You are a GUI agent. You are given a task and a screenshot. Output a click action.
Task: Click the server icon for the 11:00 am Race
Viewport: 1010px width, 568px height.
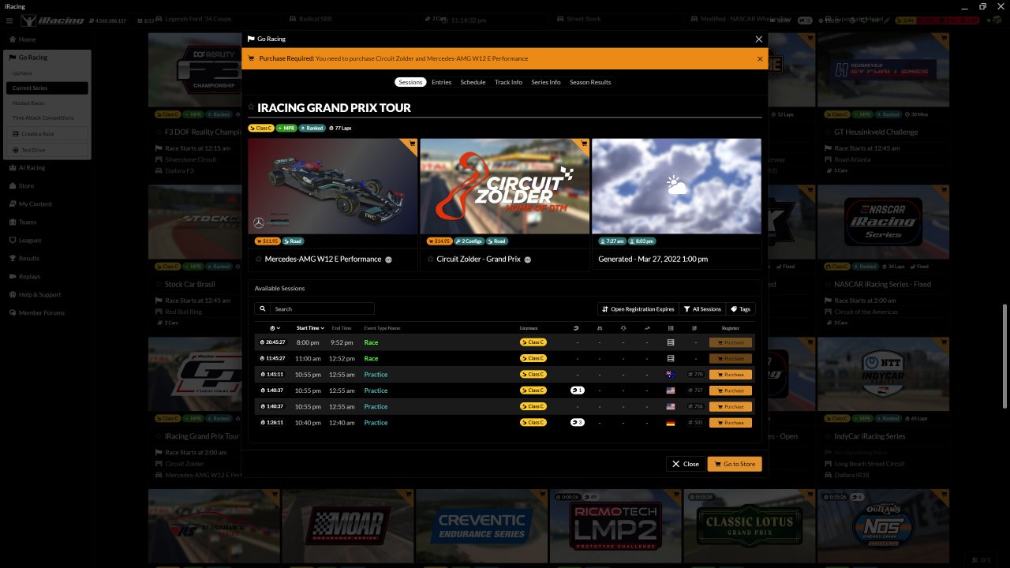tap(671, 358)
